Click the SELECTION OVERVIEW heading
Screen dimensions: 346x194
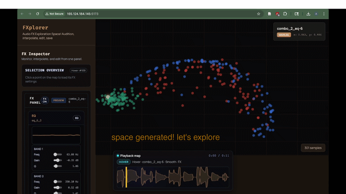pyautogui.click(x=45, y=70)
